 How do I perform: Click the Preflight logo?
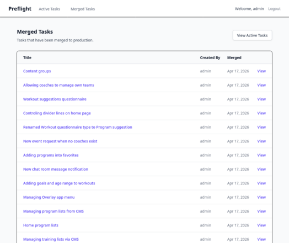click(20, 9)
